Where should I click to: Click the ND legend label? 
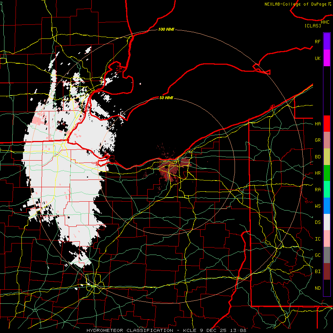317,288
